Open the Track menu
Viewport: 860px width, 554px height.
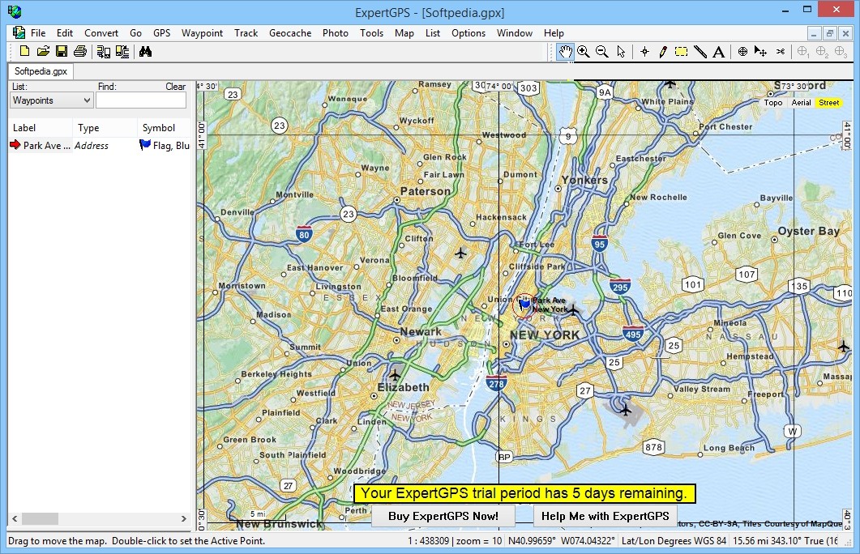[246, 33]
